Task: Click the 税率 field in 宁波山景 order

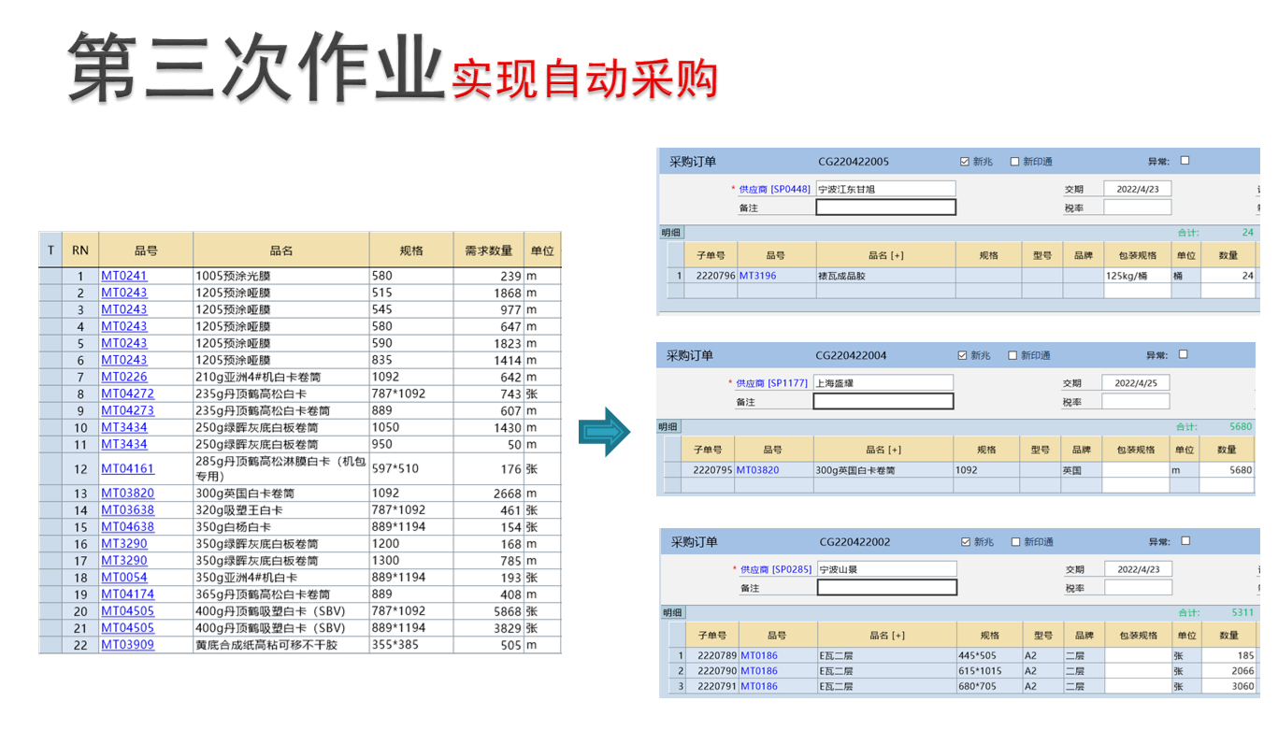Action: pos(1137,588)
